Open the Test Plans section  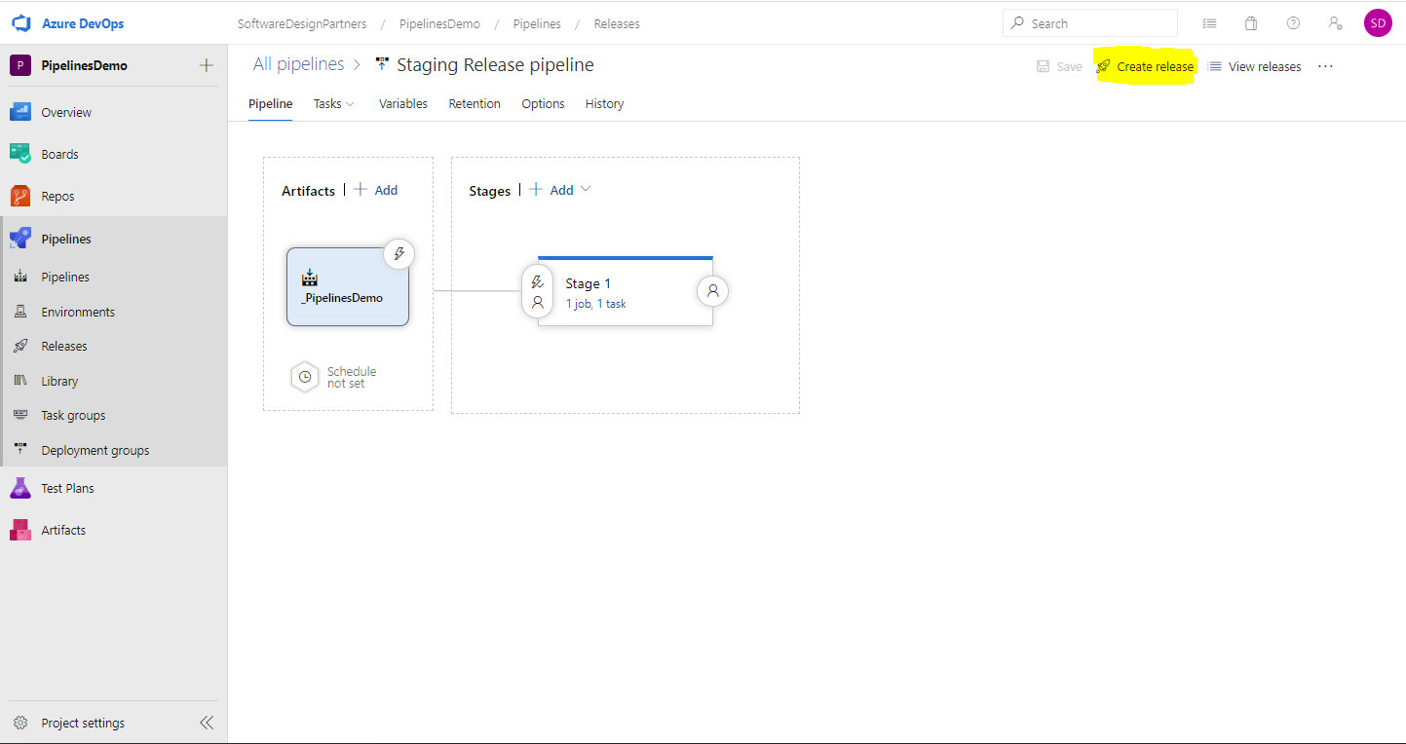coord(66,487)
